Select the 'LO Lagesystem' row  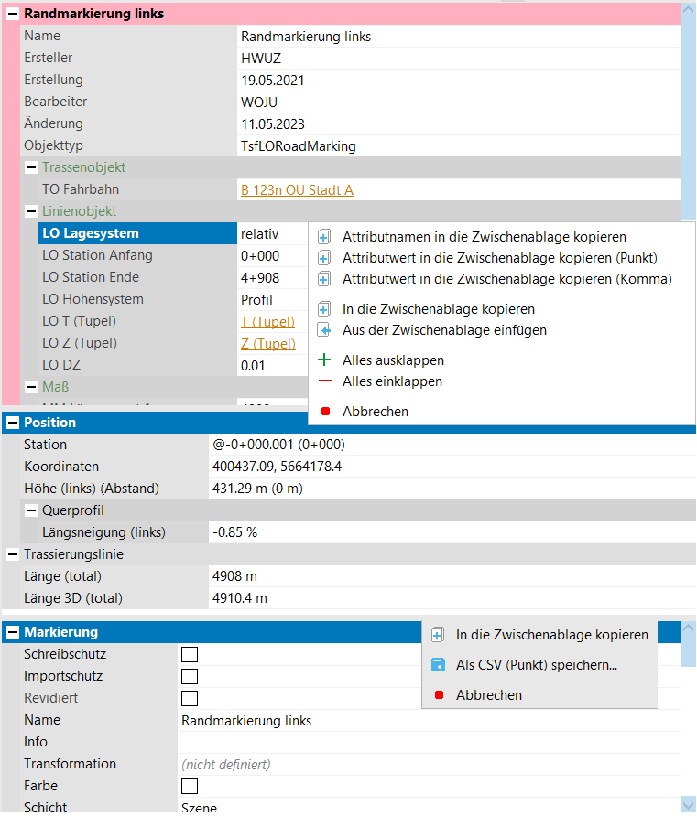[x=137, y=233]
